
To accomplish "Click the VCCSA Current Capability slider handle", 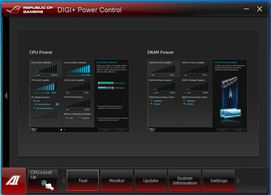I will 68,93.
